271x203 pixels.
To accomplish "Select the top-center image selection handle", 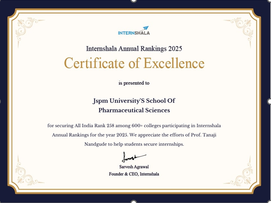I will (134, 1).
